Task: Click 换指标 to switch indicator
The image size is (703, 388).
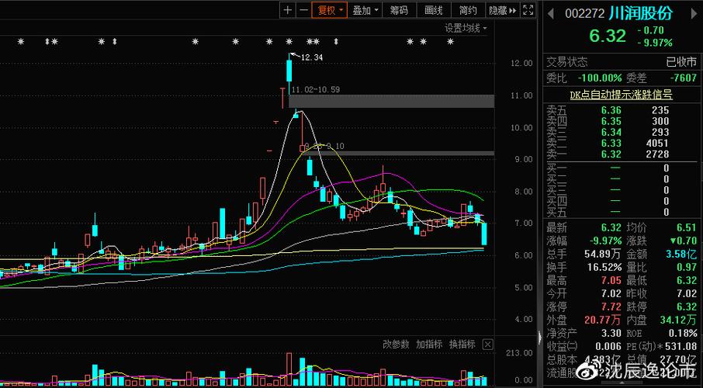Action: click(462, 344)
